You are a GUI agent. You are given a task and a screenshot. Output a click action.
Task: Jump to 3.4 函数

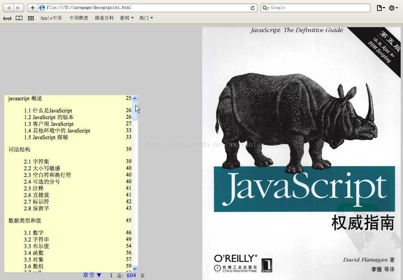[x=34, y=253]
